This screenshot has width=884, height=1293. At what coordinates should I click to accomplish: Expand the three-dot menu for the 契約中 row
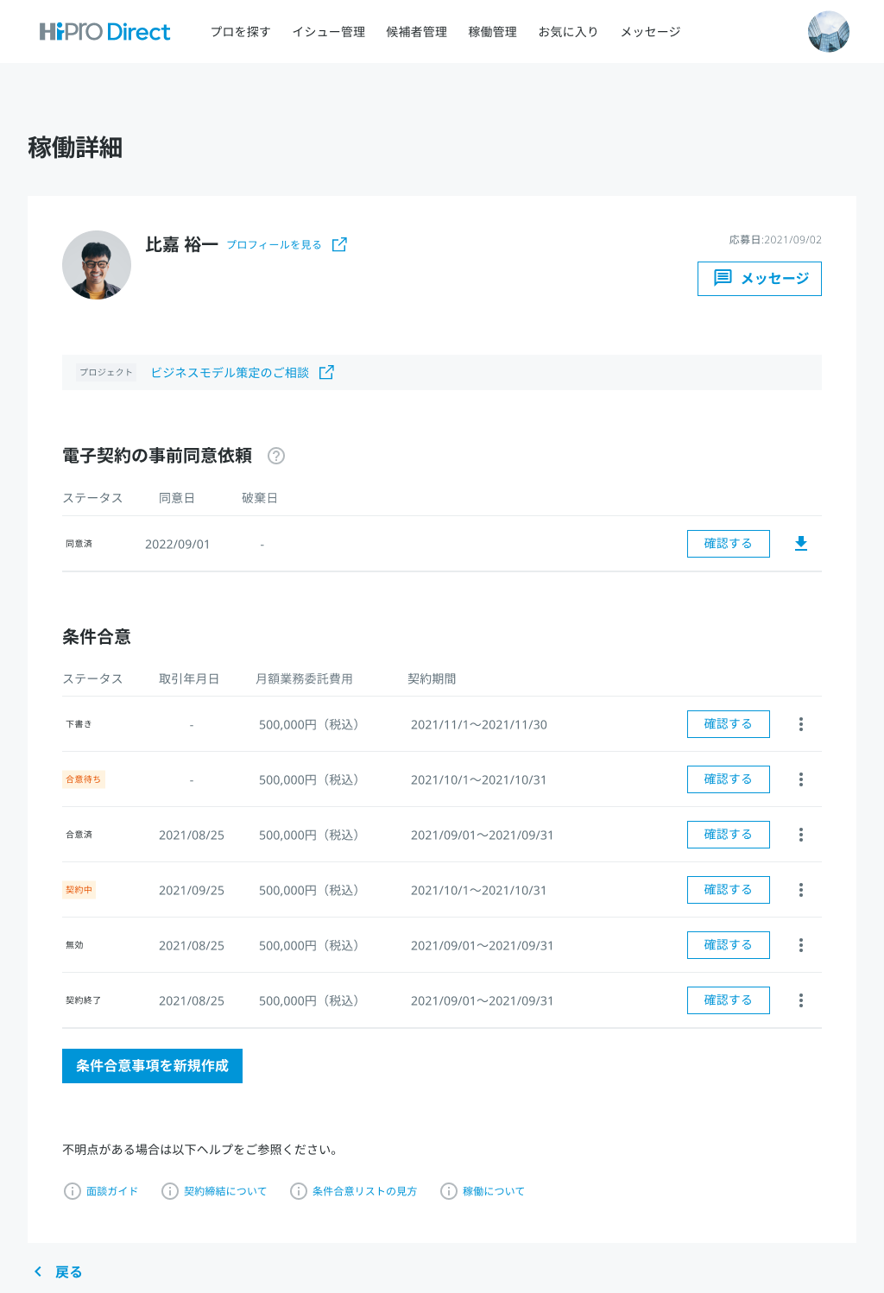(x=800, y=890)
